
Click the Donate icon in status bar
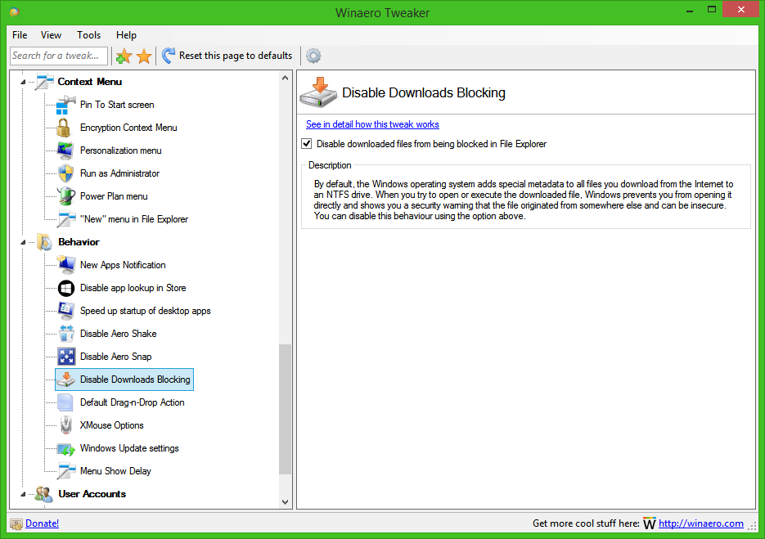coord(16,524)
